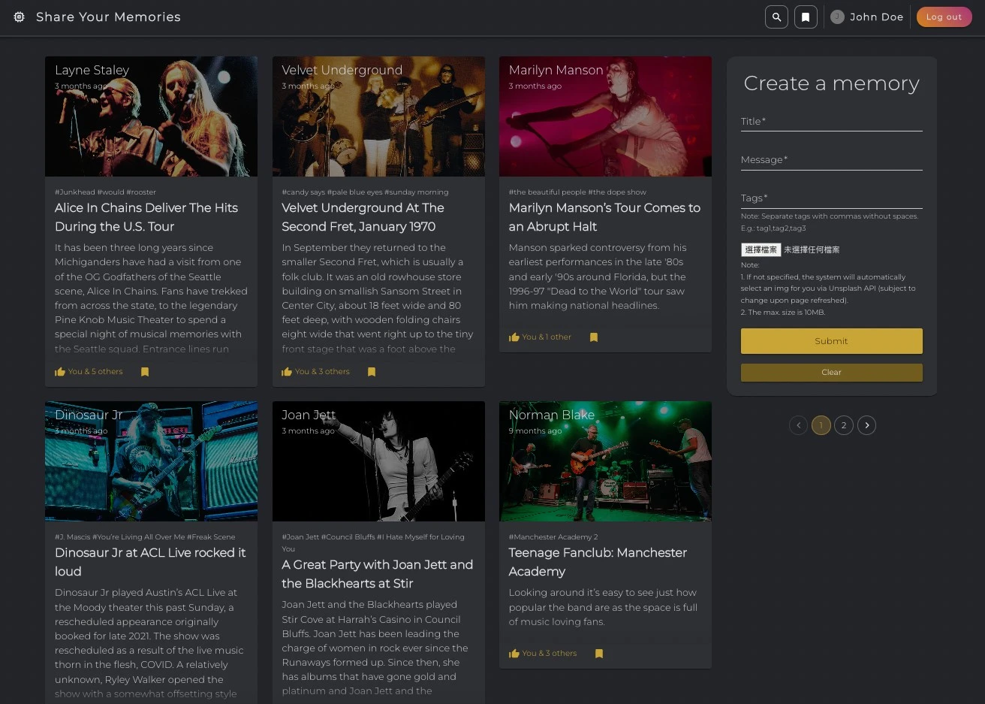Click the '#Joan Jett #Council Bluffs' tags
The image size is (985, 704).
373,542
